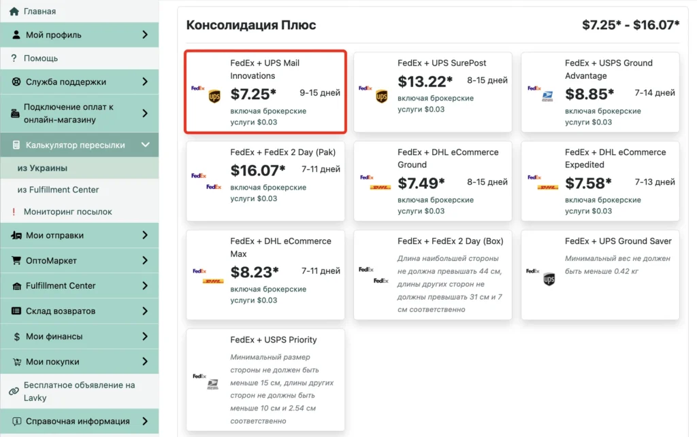Click the USPS logo on the USPS Priority card

coord(212,384)
